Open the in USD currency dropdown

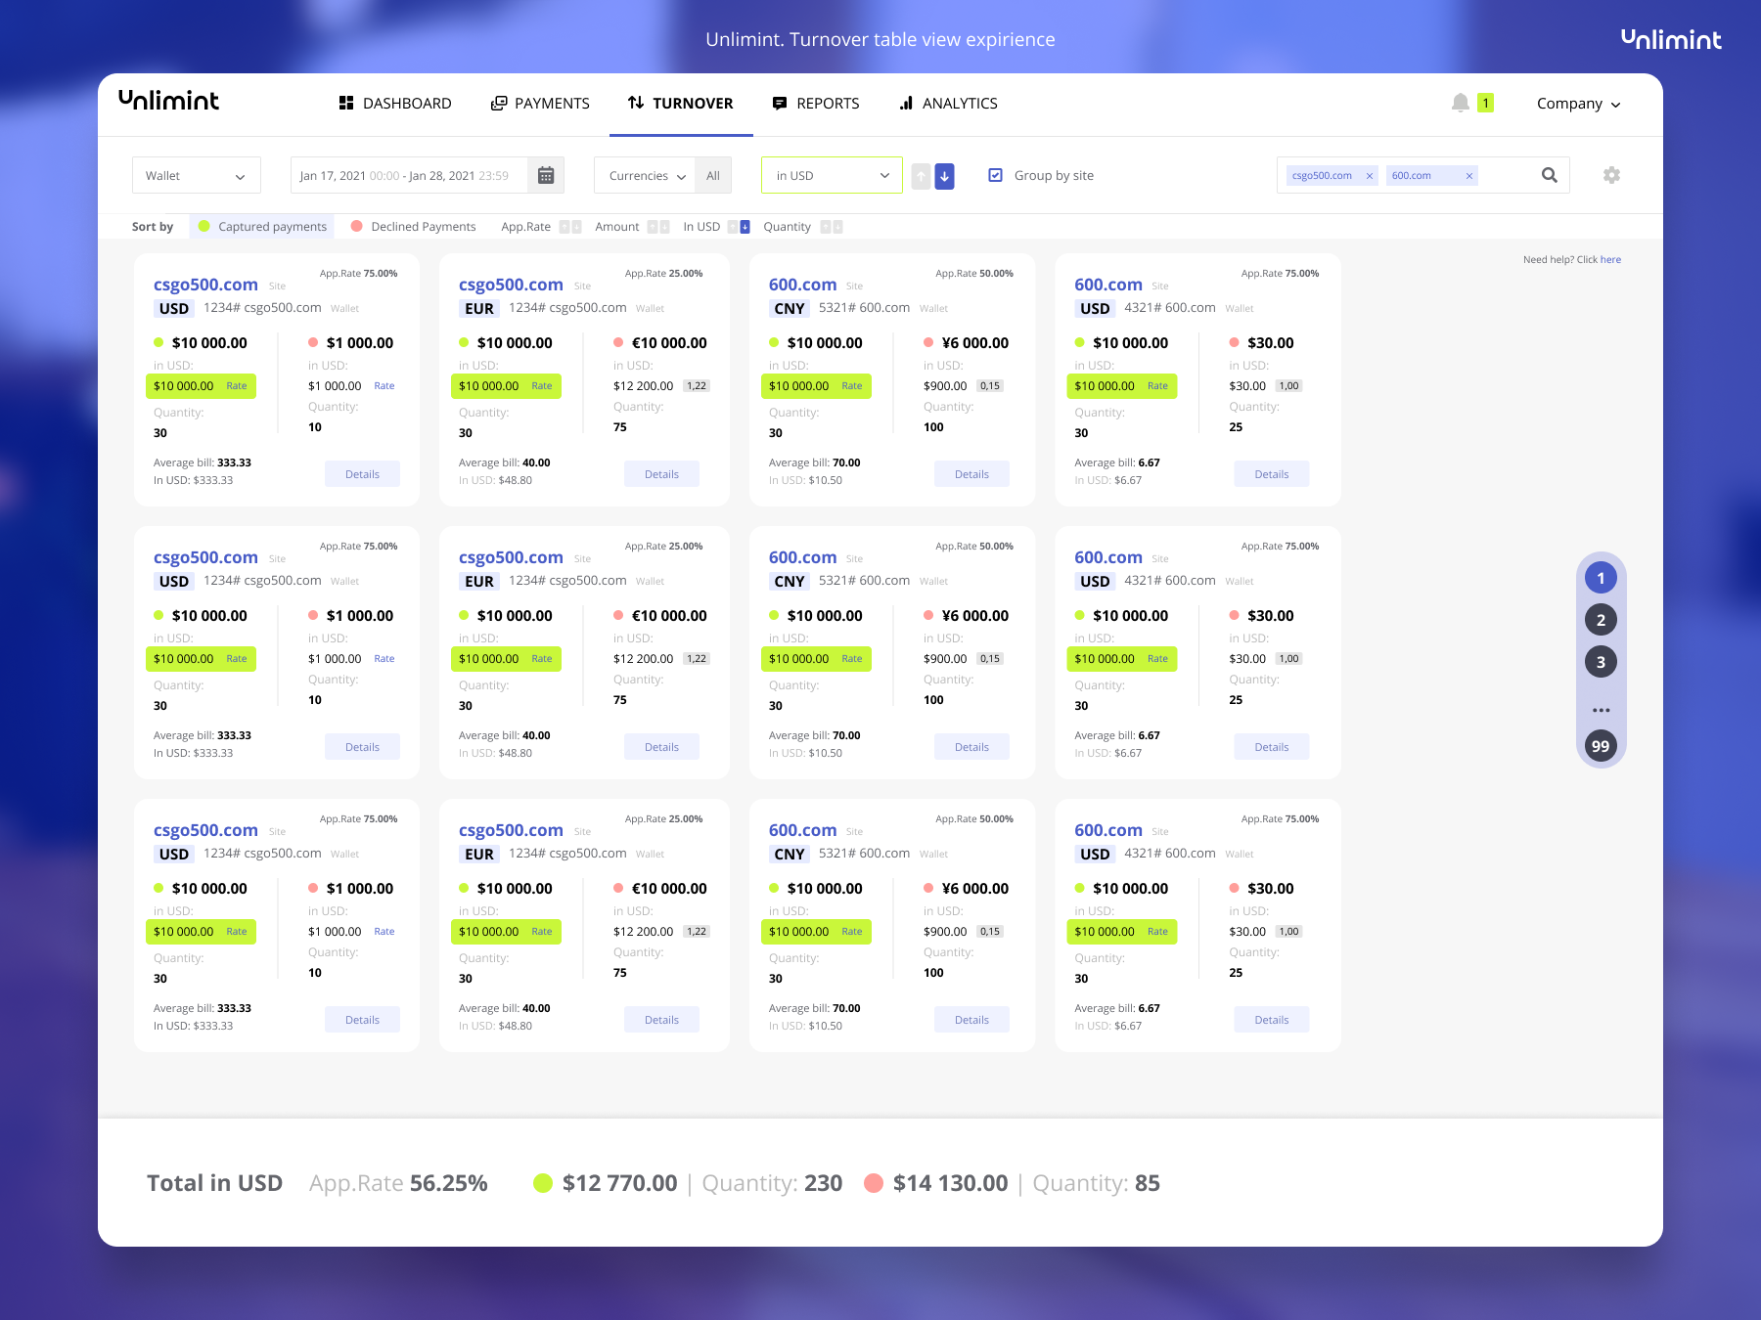pos(832,175)
